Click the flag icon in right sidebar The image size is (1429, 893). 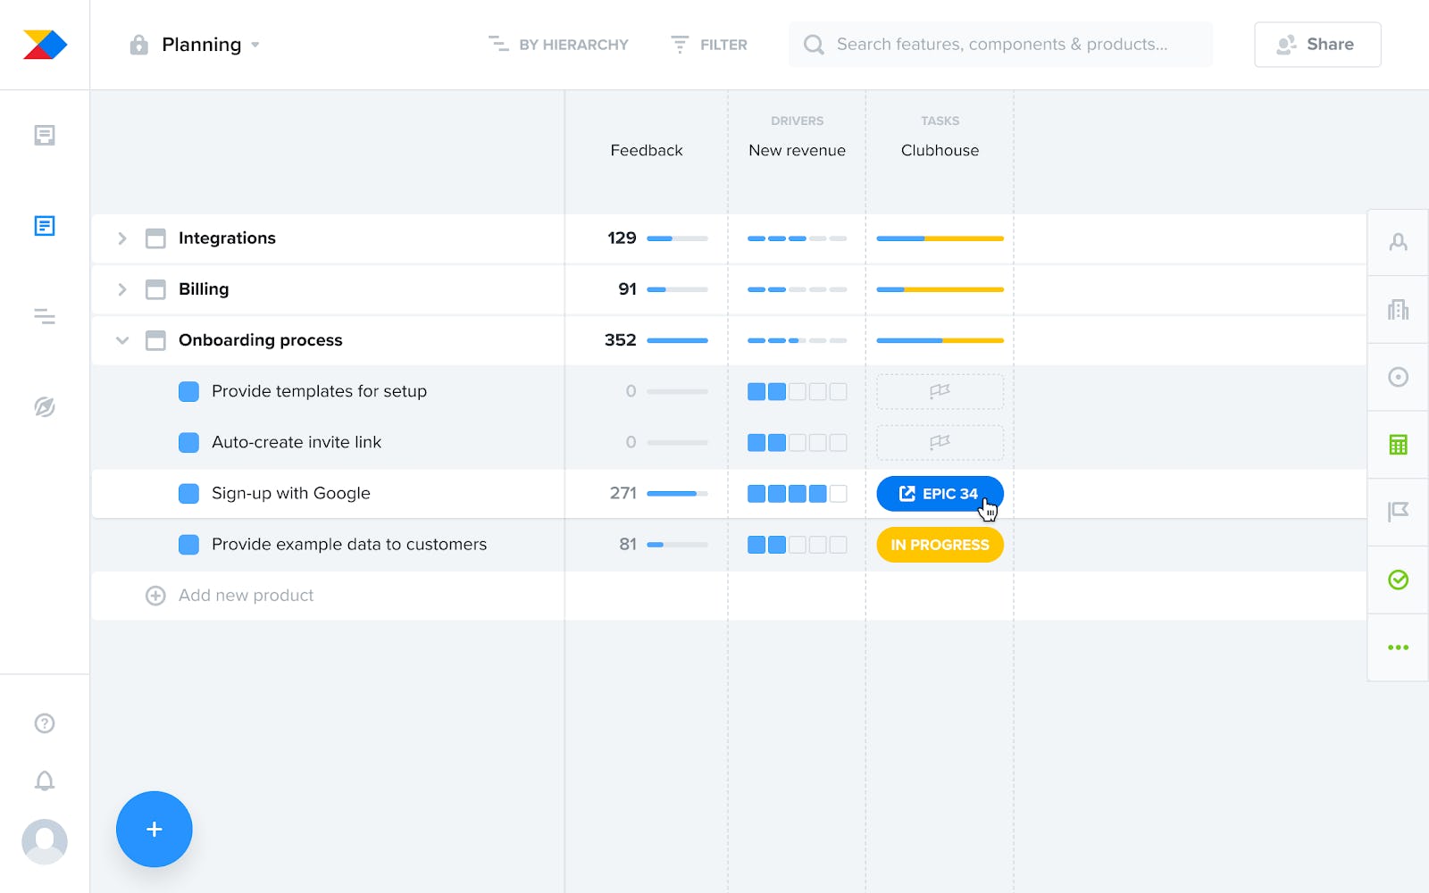pos(1398,512)
